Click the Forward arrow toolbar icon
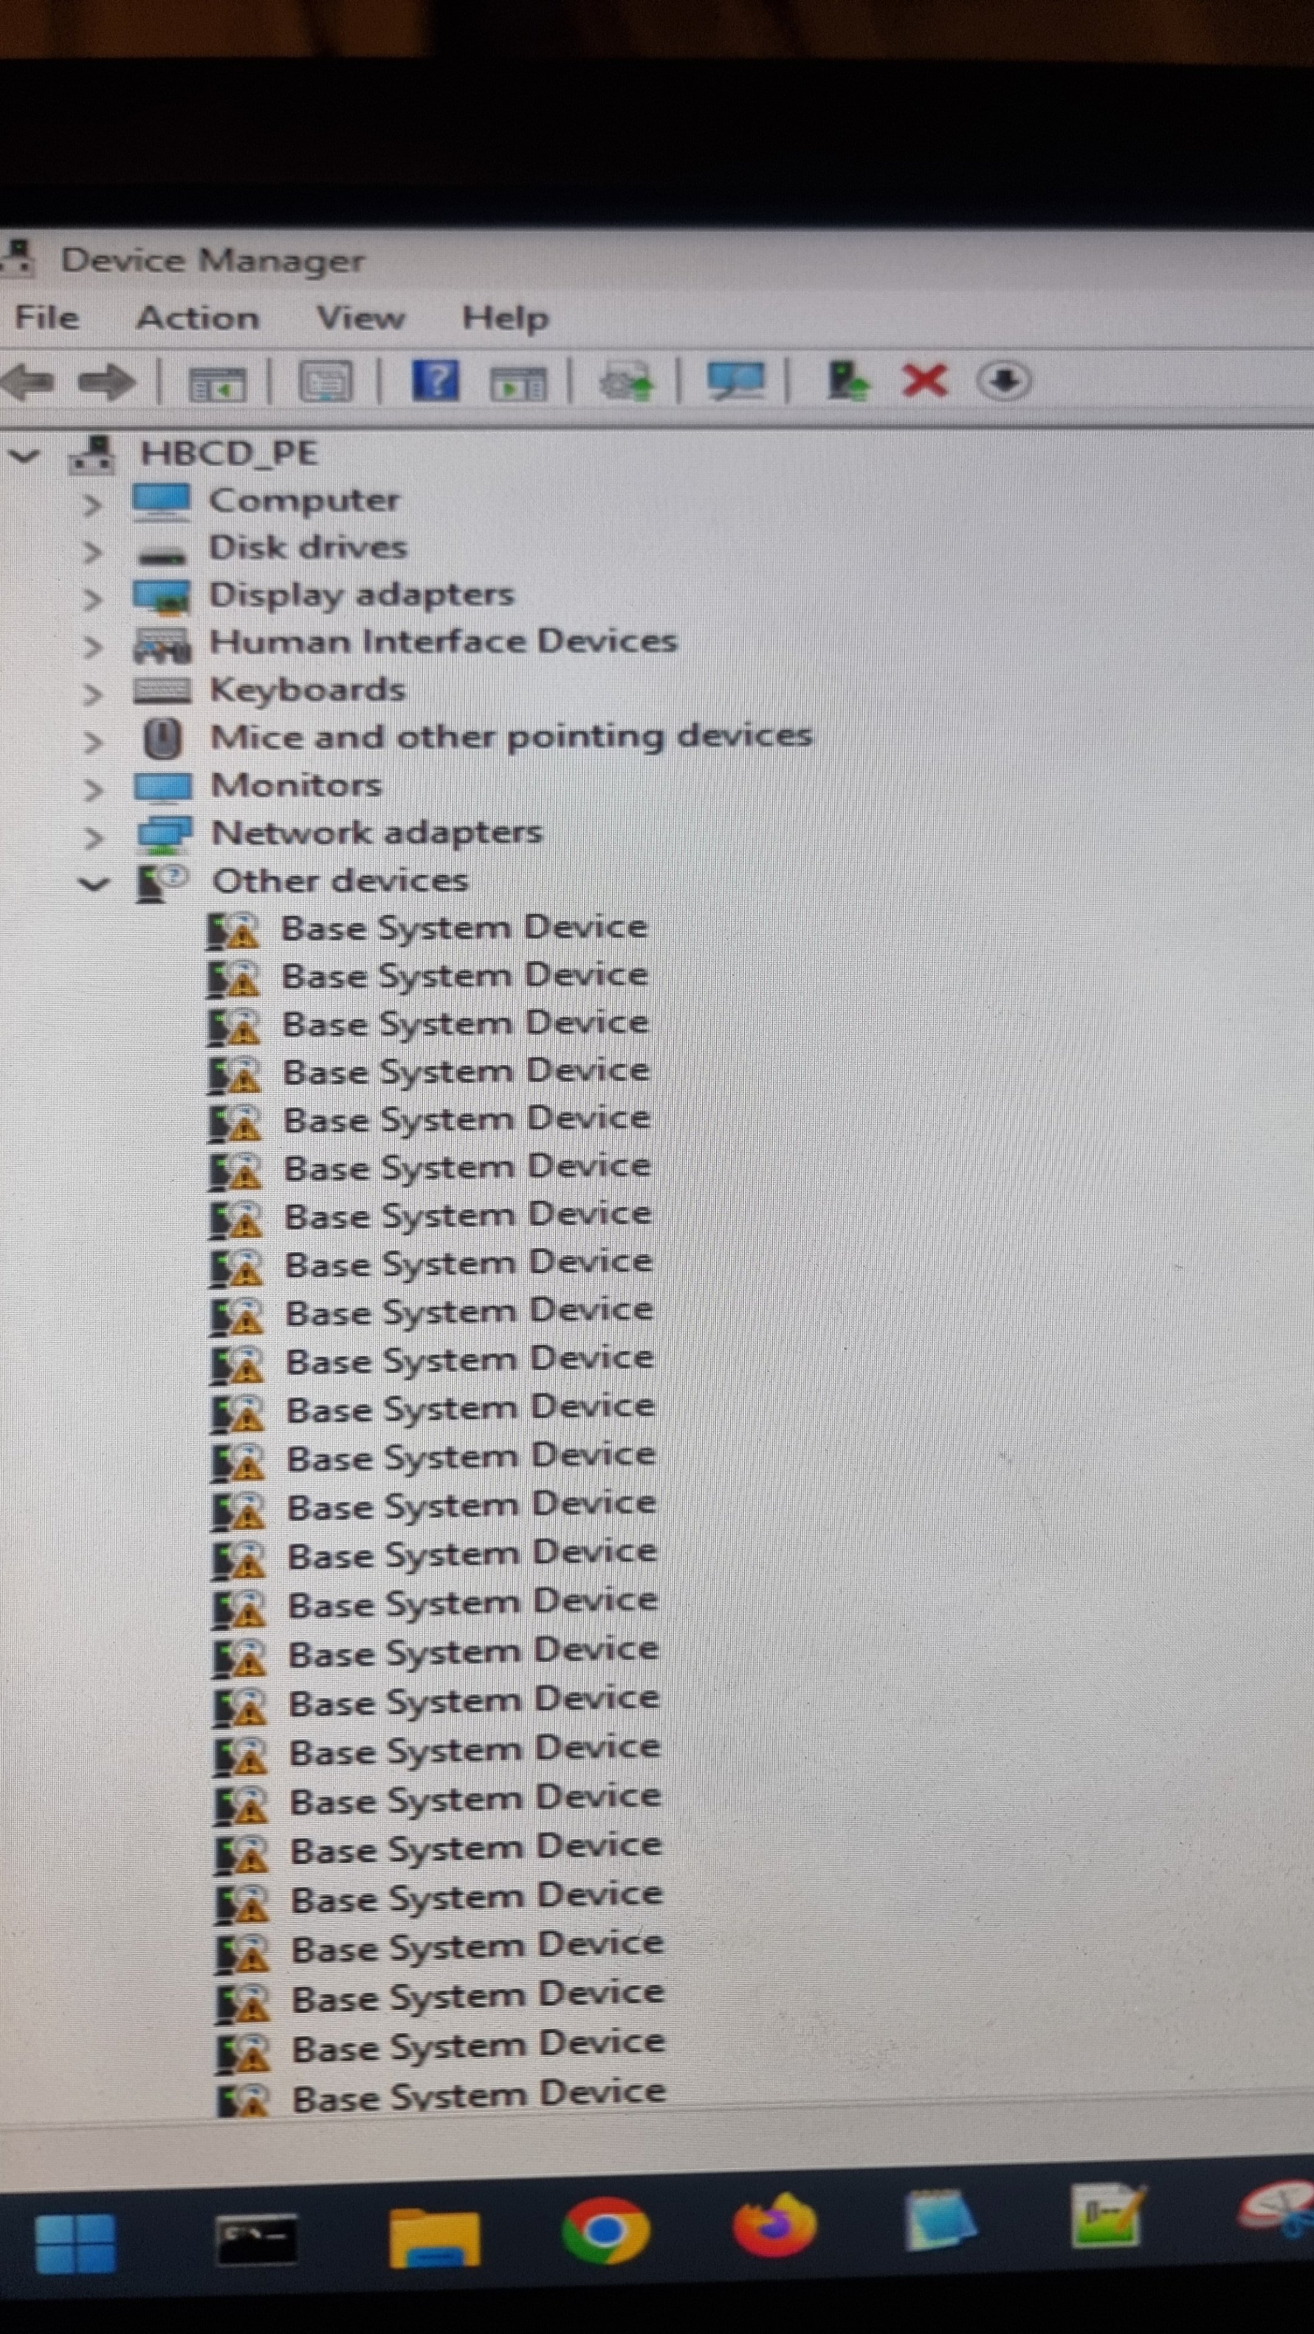Viewport: 1314px width, 2334px height. click(x=106, y=382)
